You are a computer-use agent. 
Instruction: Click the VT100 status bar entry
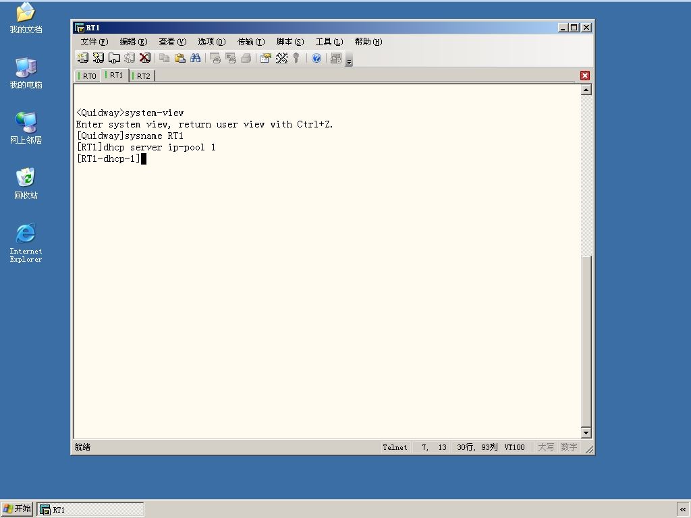515,448
